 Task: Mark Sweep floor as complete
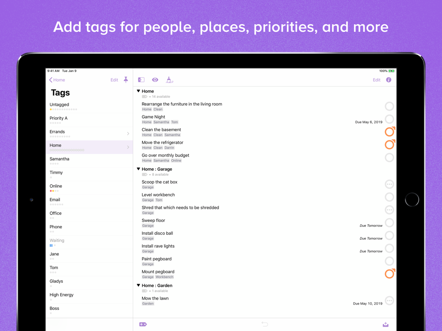tap(389, 222)
